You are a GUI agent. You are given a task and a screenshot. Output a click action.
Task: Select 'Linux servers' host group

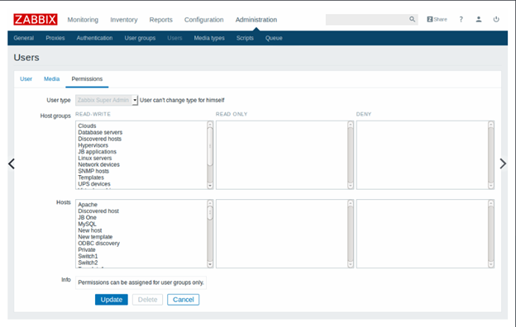[95, 158]
